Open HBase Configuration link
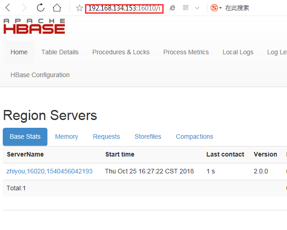This screenshot has height=230, width=287. (40, 75)
